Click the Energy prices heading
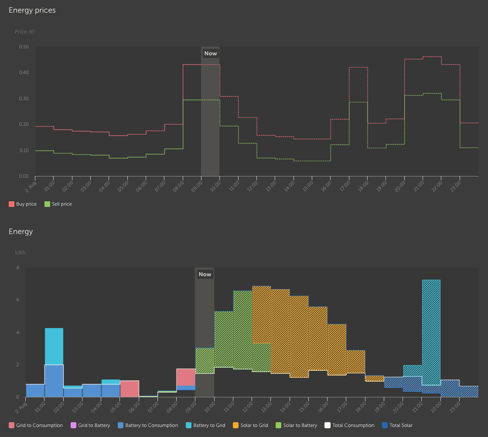The width and height of the screenshot is (488, 437). click(x=32, y=10)
